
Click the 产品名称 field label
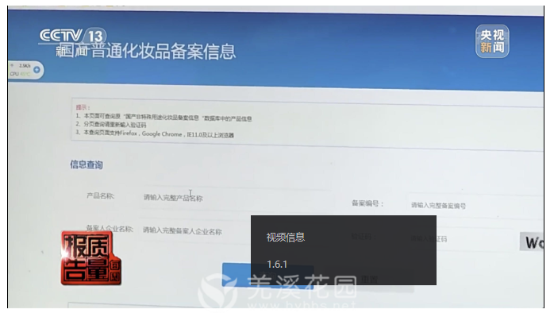(101, 196)
